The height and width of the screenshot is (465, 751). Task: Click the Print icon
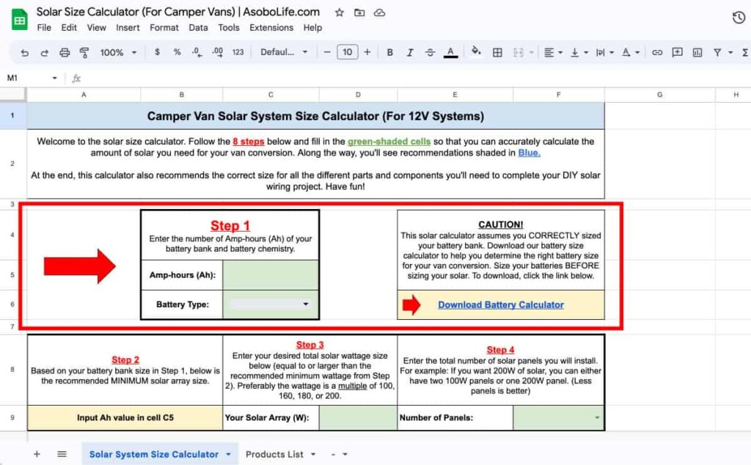pyautogui.click(x=65, y=53)
